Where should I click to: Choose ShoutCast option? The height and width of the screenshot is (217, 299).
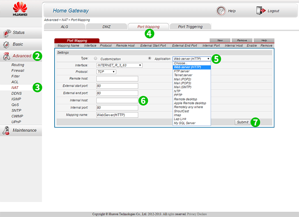pyautogui.click(x=192, y=111)
